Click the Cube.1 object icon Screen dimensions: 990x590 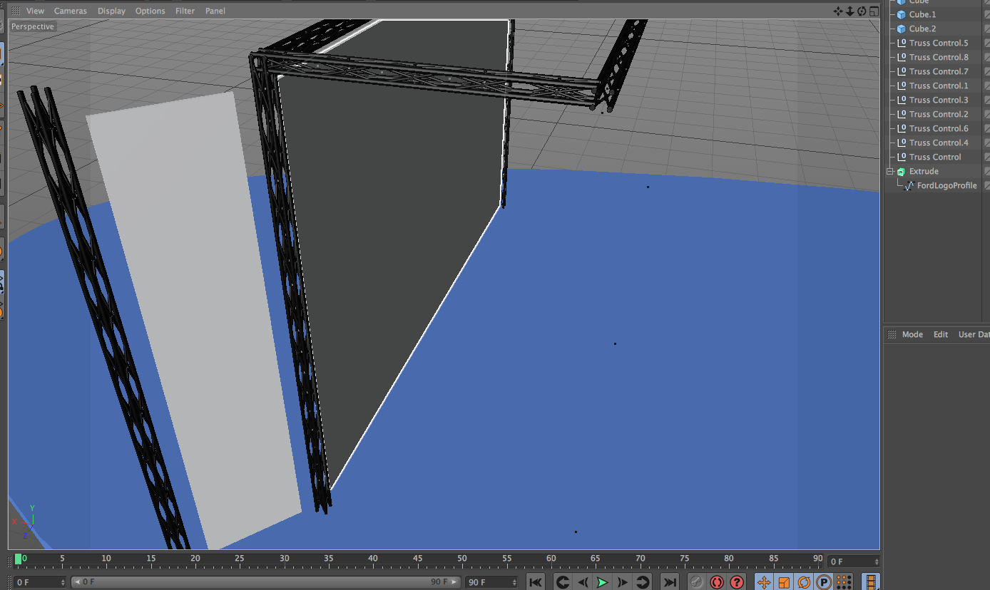click(x=902, y=14)
